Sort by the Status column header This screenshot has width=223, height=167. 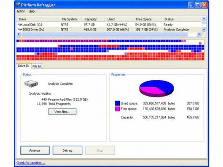click(182, 19)
